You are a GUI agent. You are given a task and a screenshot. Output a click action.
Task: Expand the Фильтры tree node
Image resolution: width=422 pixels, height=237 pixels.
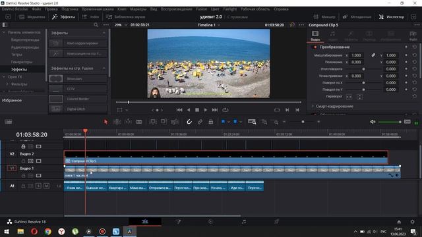[x=7, y=84]
